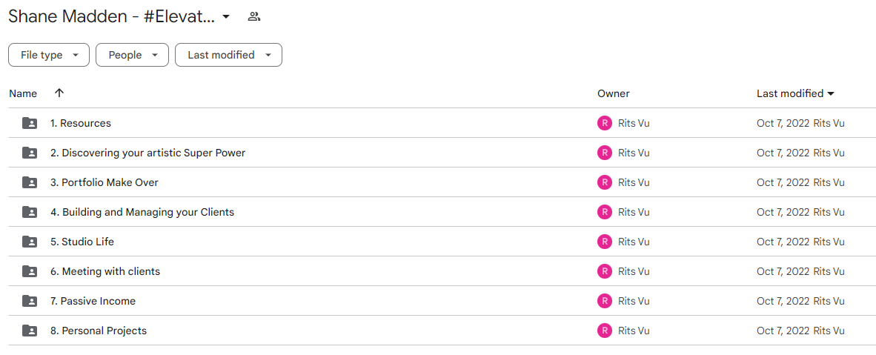The height and width of the screenshot is (355, 876).
Task: Select folder icon of 3. Portfolio Make Over
Action: coord(30,182)
